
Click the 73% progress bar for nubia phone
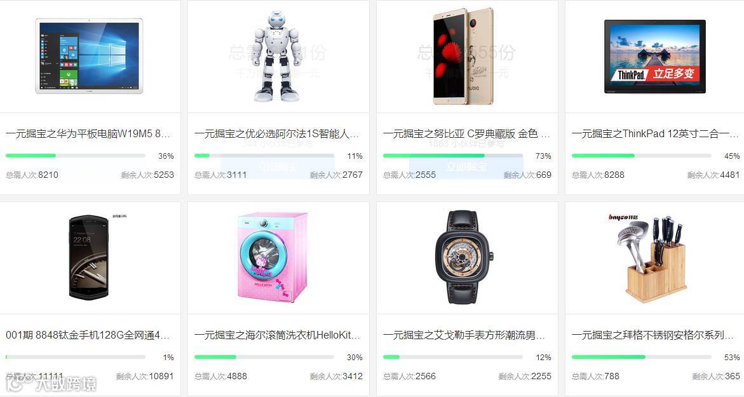[x=452, y=156]
